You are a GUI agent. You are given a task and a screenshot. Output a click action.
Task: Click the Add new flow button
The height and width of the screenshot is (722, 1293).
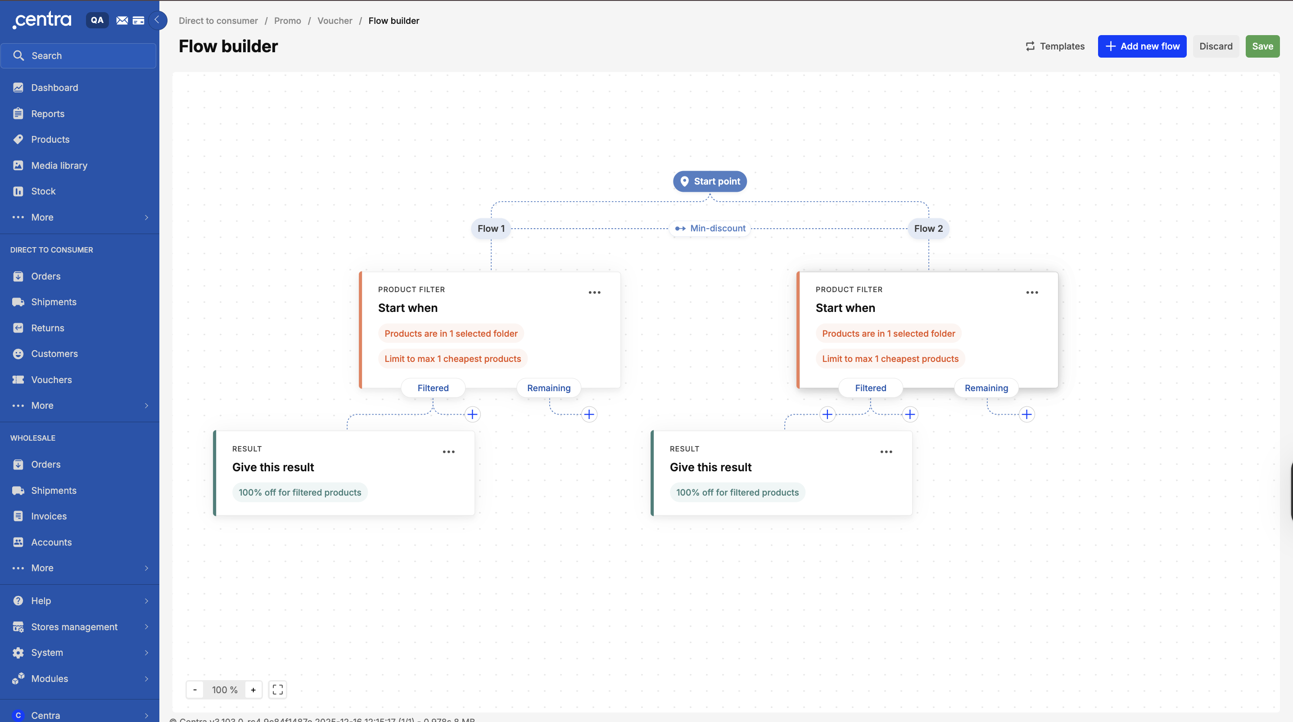pos(1142,46)
